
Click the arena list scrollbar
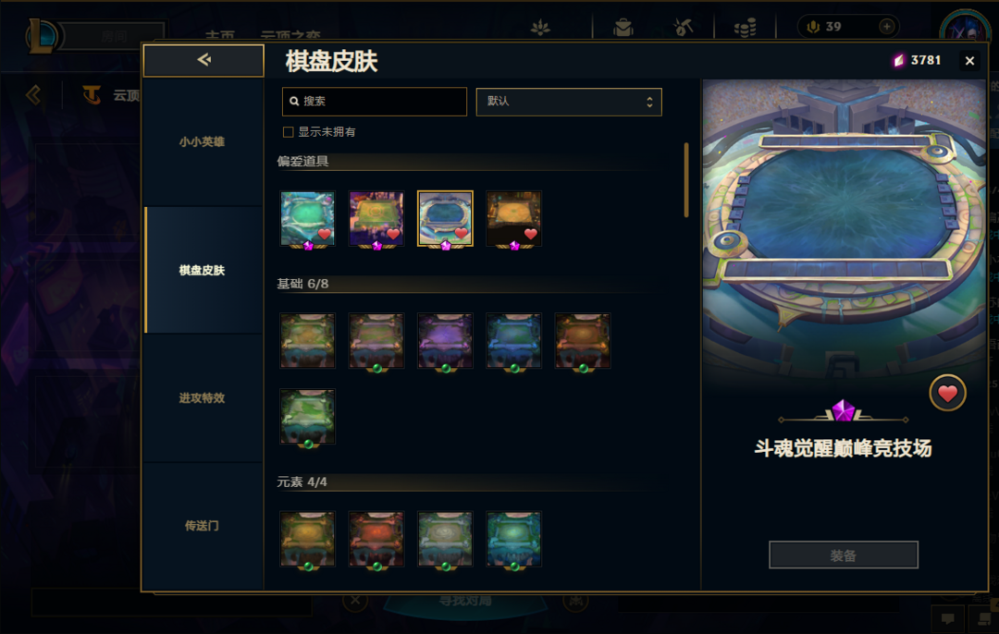[x=686, y=180]
